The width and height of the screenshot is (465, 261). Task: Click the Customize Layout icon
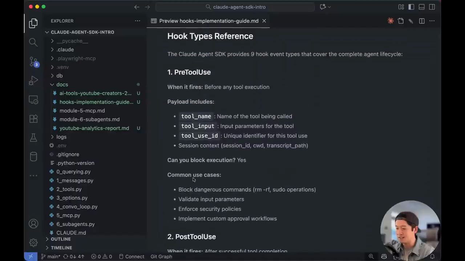(x=401, y=7)
